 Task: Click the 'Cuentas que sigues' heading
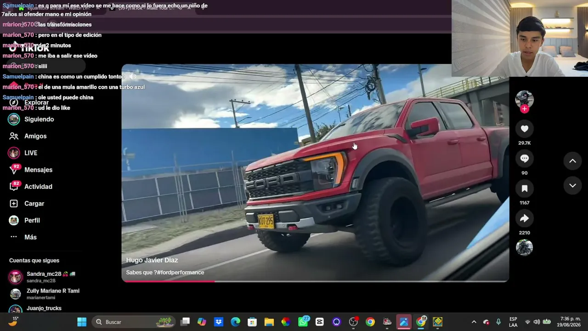(x=34, y=261)
